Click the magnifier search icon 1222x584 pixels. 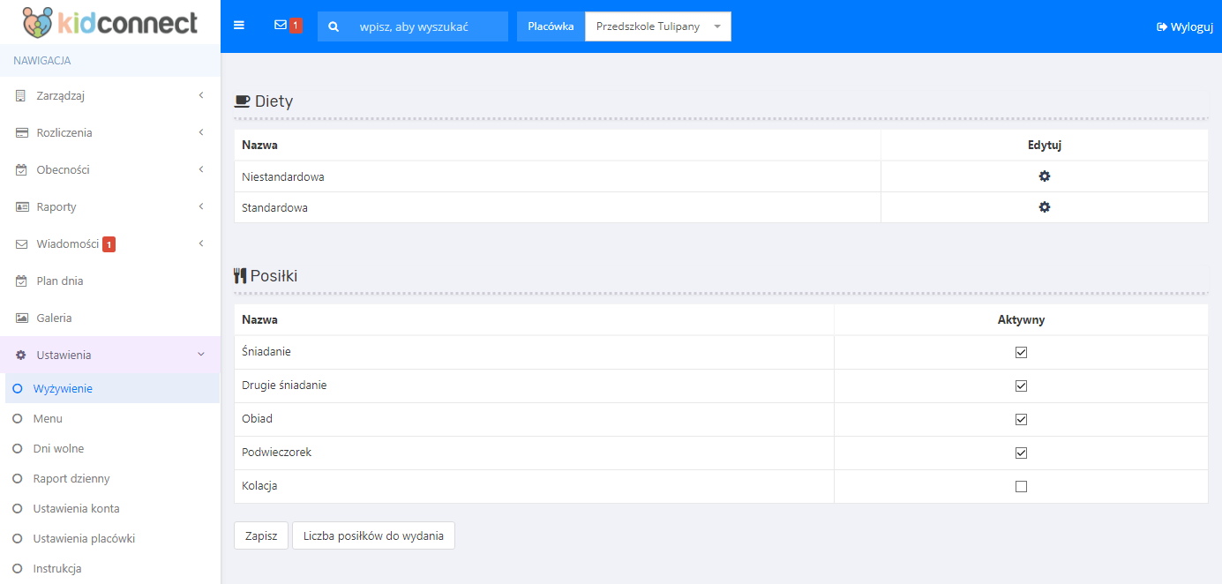[334, 26]
